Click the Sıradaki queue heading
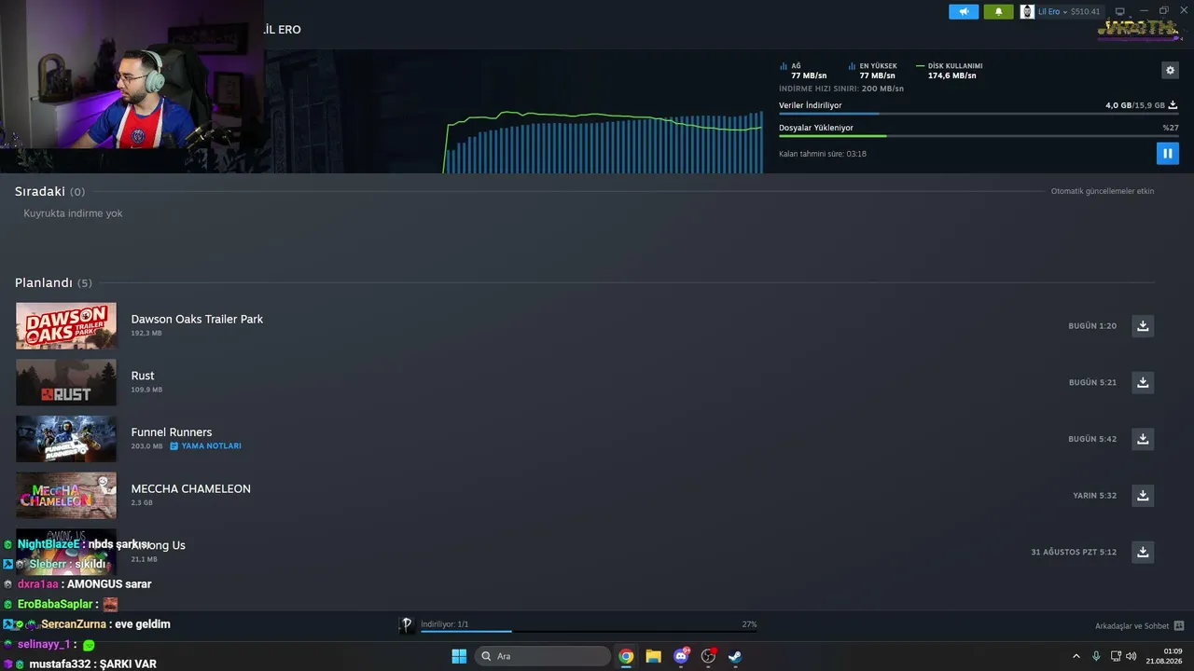This screenshot has width=1194, height=671. [x=40, y=191]
